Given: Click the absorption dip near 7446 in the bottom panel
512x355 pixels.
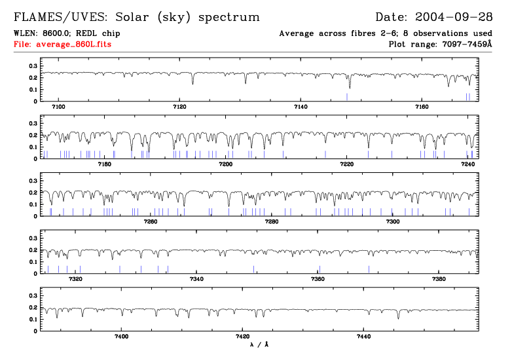Looking at the screenshot, I should coord(398,315).
